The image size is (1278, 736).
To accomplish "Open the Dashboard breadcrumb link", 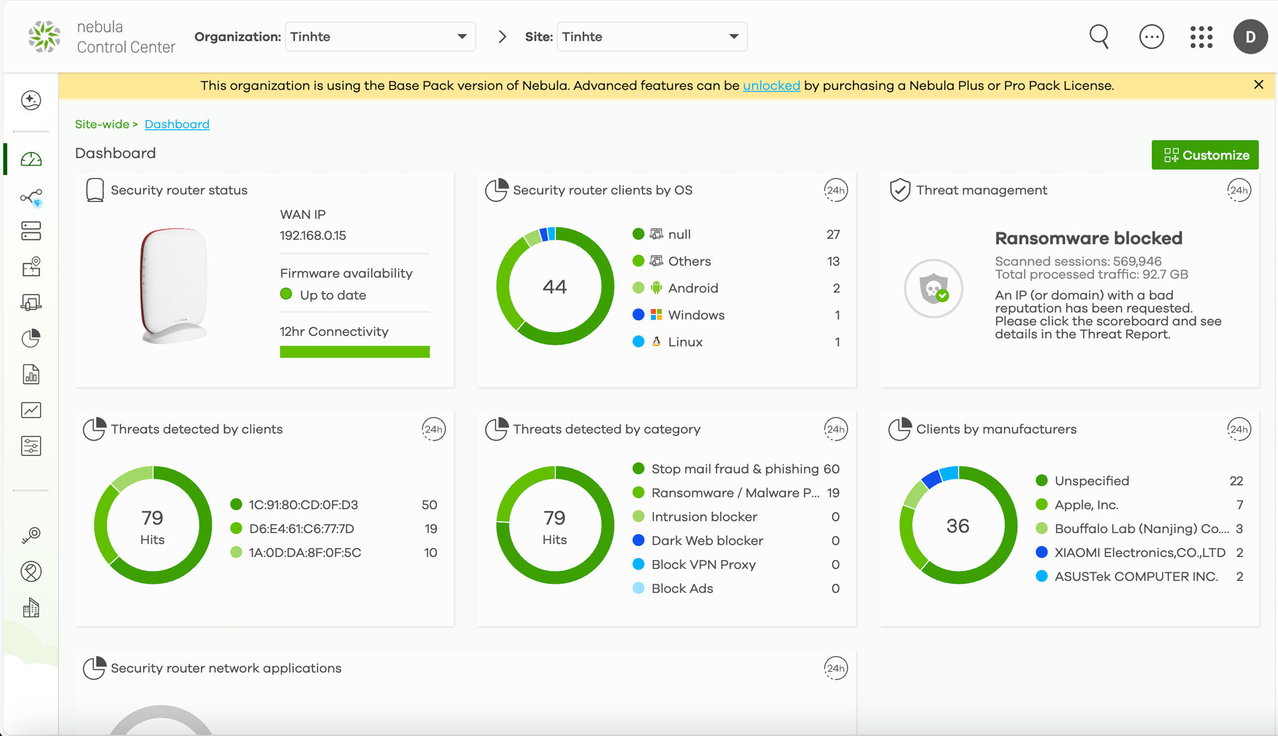I will [x=177, y=124].
